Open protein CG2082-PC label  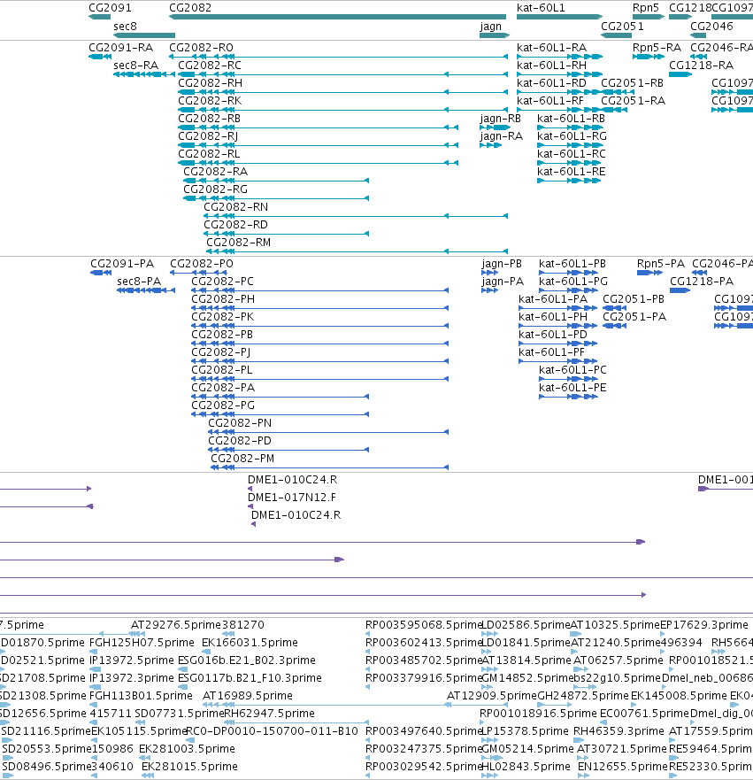(x=222, y=282)
